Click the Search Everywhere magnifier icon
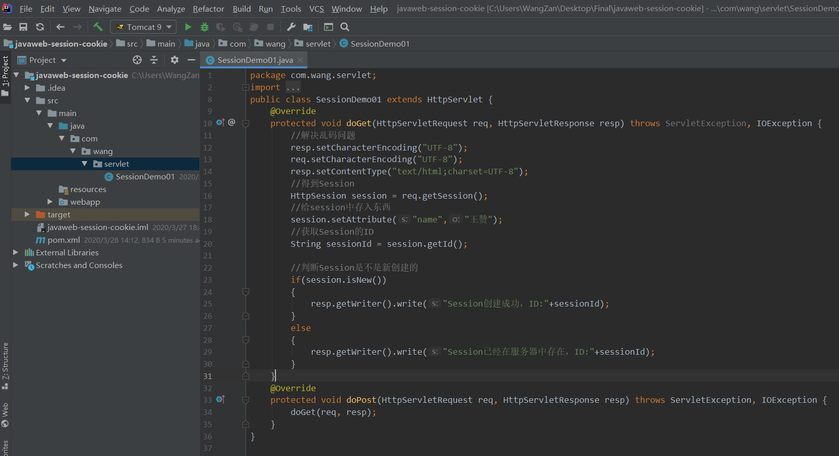The height and width of the screenshot is (456, 839). point(345,27)
